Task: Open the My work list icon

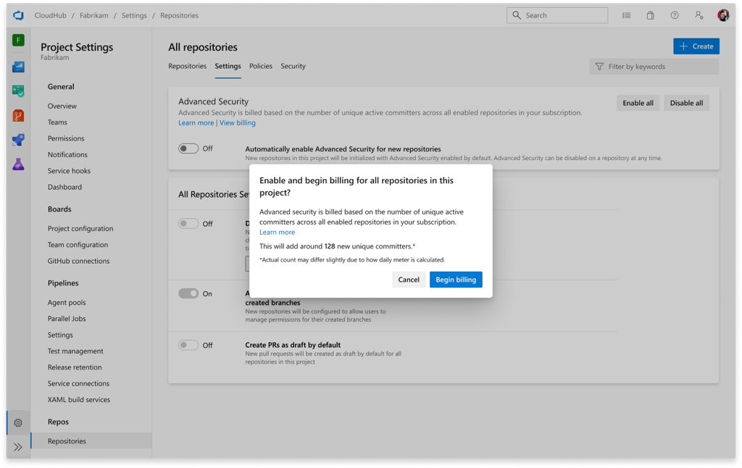Action: tap(626, 15)
